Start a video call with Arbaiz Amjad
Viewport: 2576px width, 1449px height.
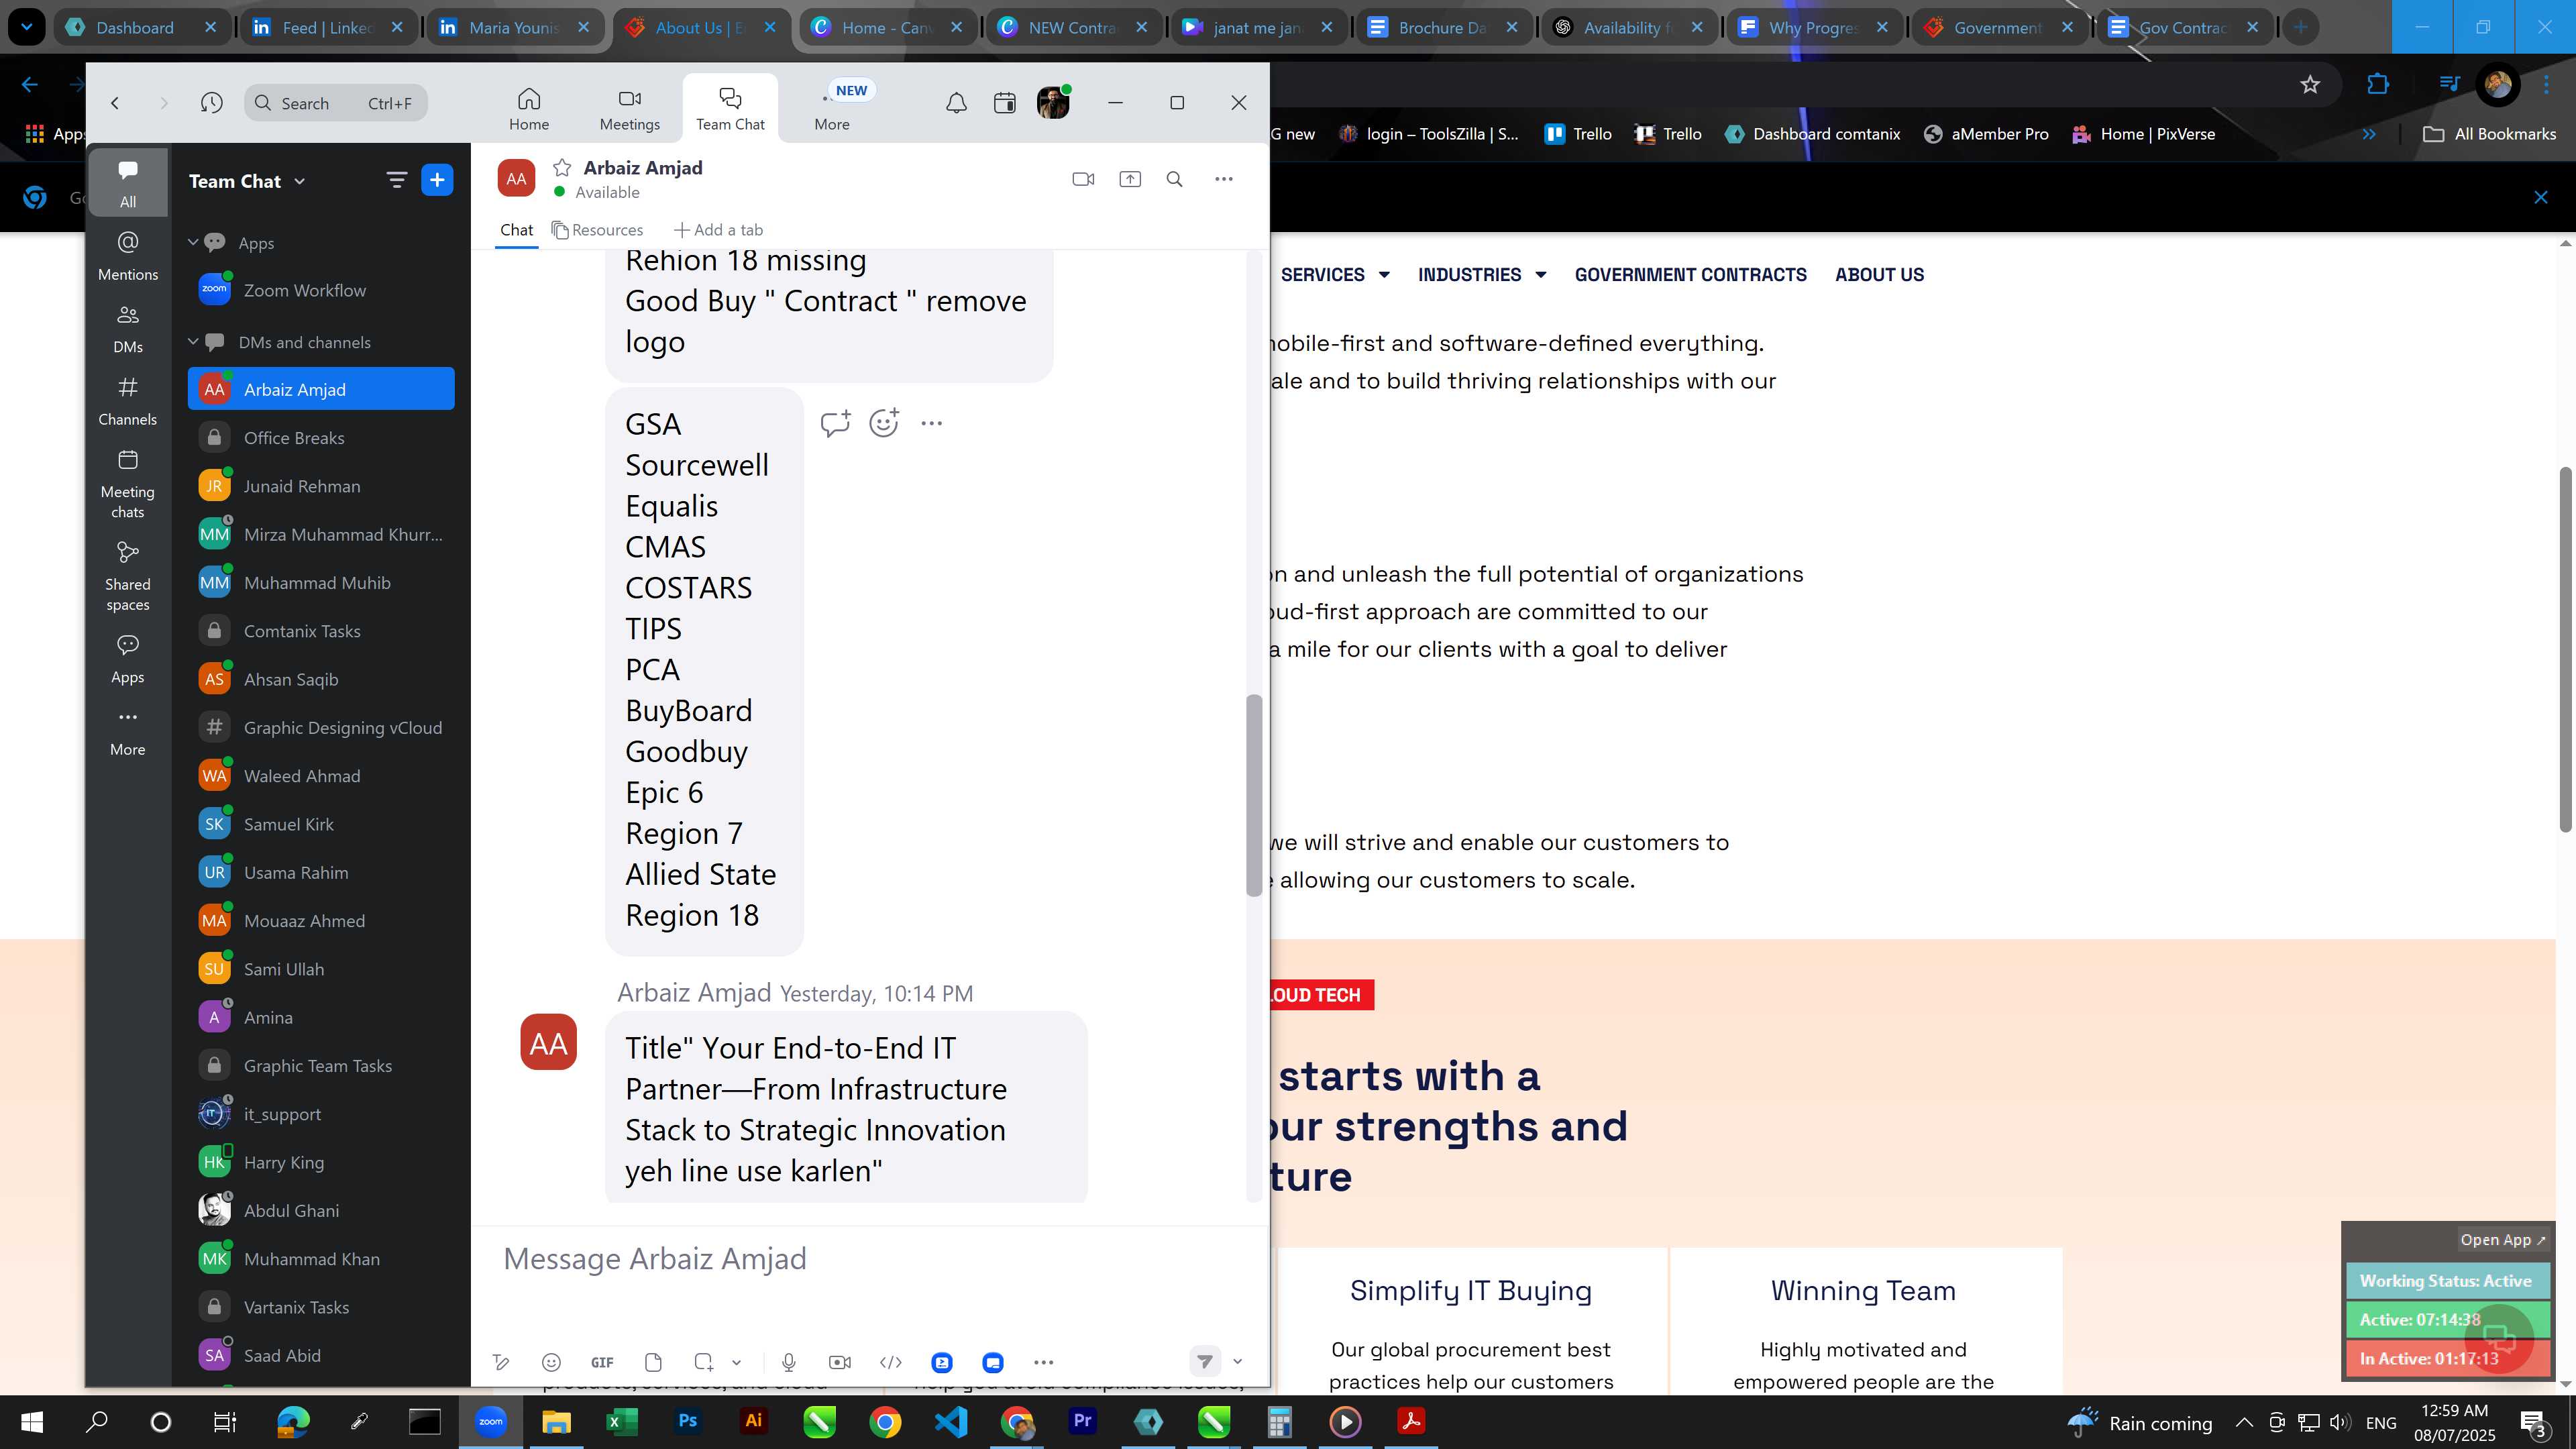click(1083, 179)
